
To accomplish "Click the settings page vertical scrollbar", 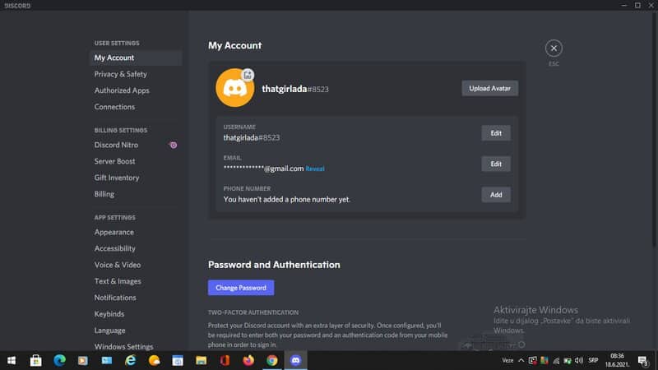I will (x=655, y=130).
